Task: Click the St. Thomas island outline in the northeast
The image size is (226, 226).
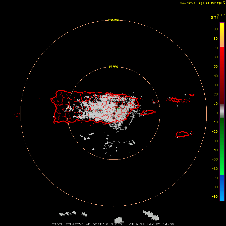Action: (175, 100)
